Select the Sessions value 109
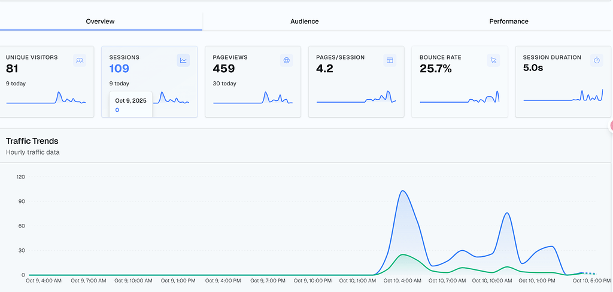Image resolution: width=613 pixels, height=292 pixels. tap(119, 69)
